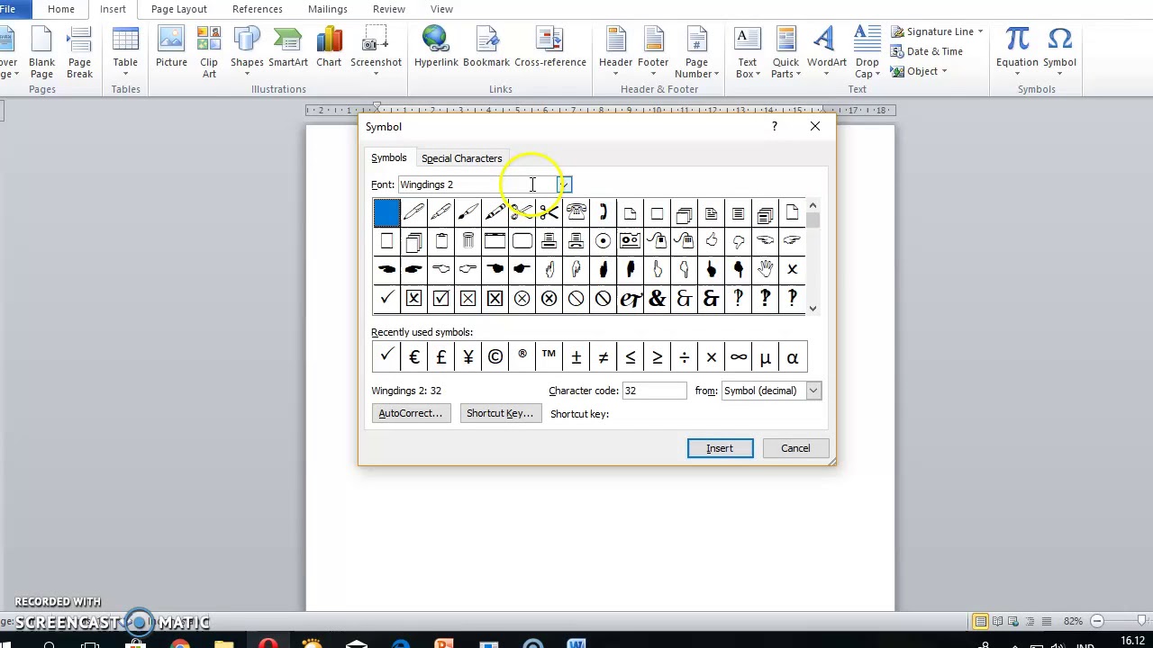
Task: Insert a Text Box
Action: click(747, 52)
